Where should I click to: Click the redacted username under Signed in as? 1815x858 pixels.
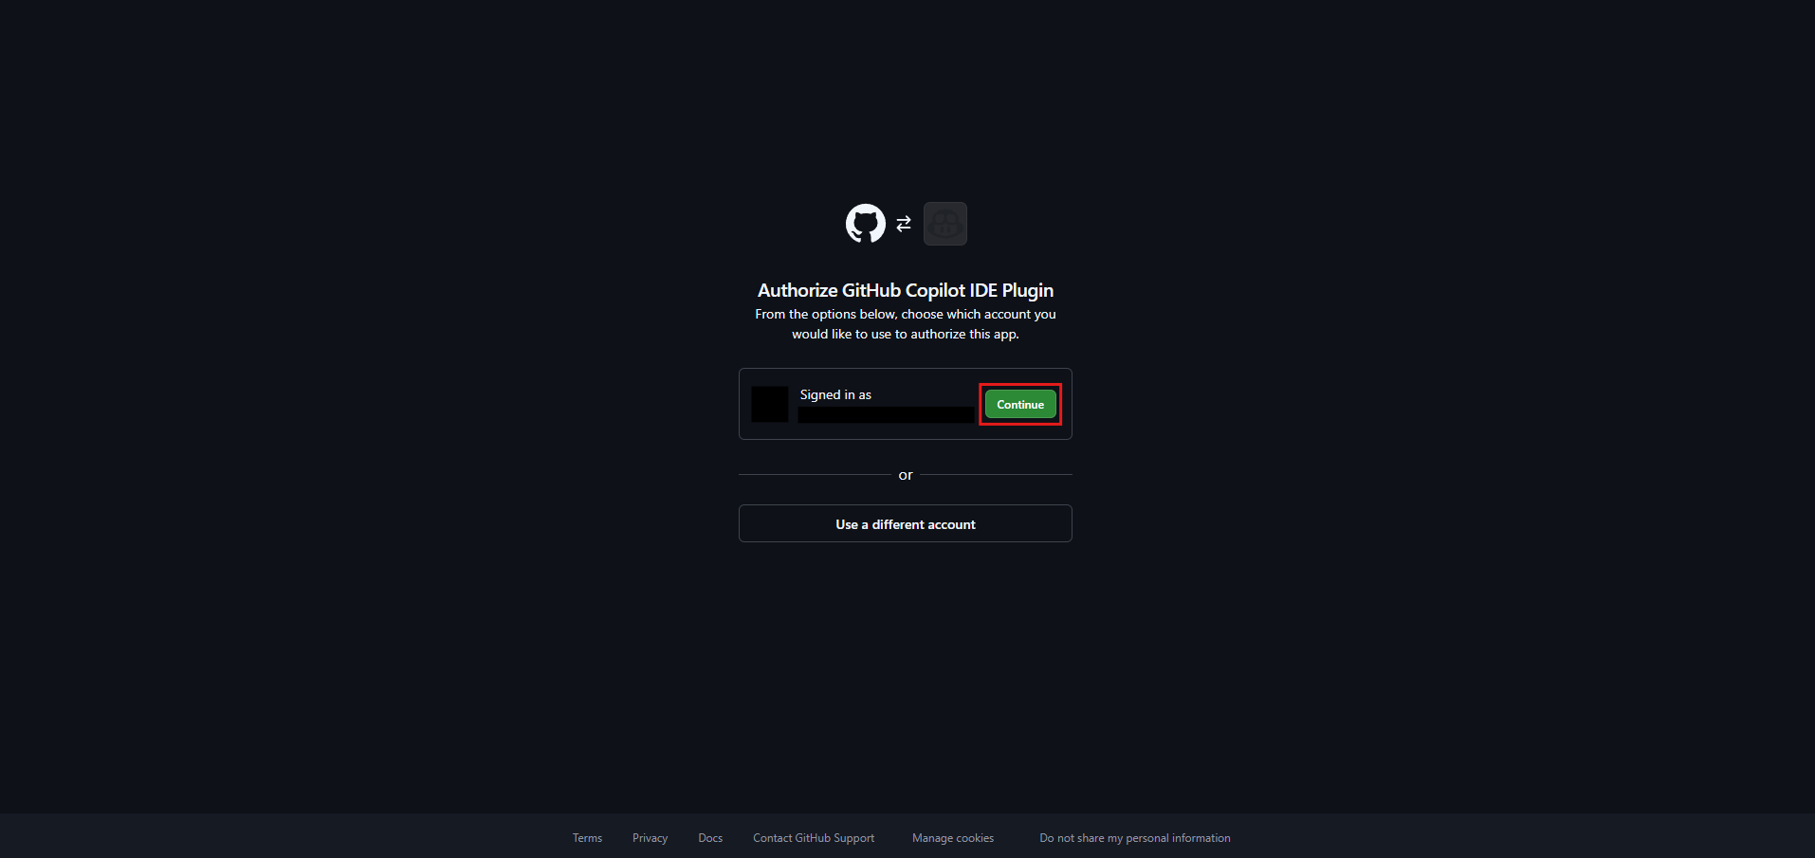pyautogui.click(x=886, y=415)
